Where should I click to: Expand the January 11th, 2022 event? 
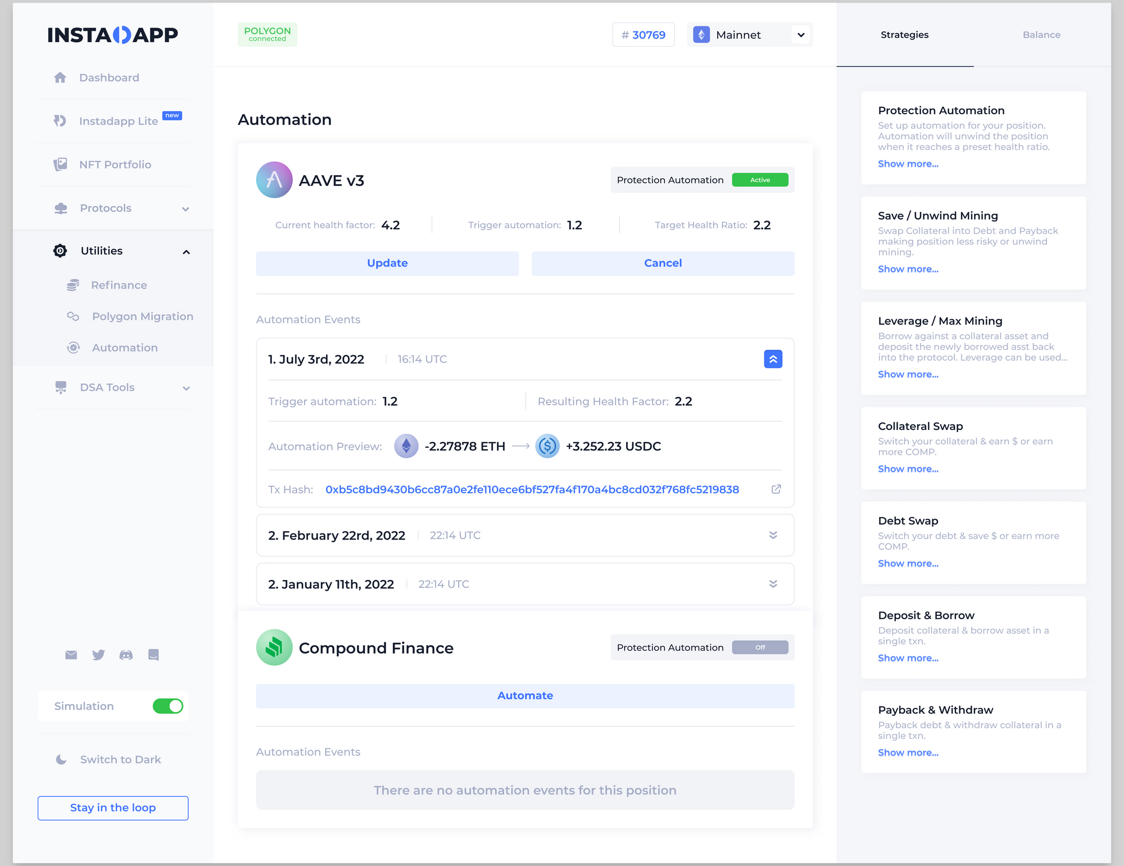pos(773,584)
